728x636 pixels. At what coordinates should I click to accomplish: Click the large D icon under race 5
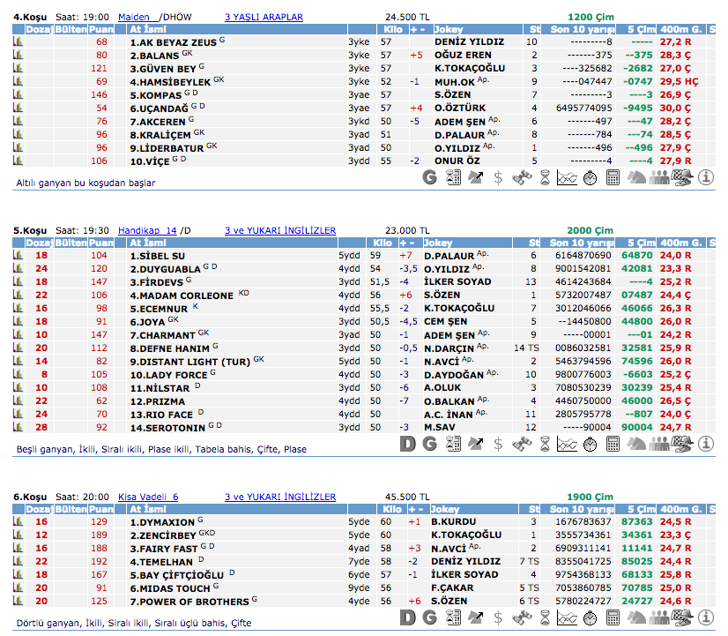[x=407, y=443]
